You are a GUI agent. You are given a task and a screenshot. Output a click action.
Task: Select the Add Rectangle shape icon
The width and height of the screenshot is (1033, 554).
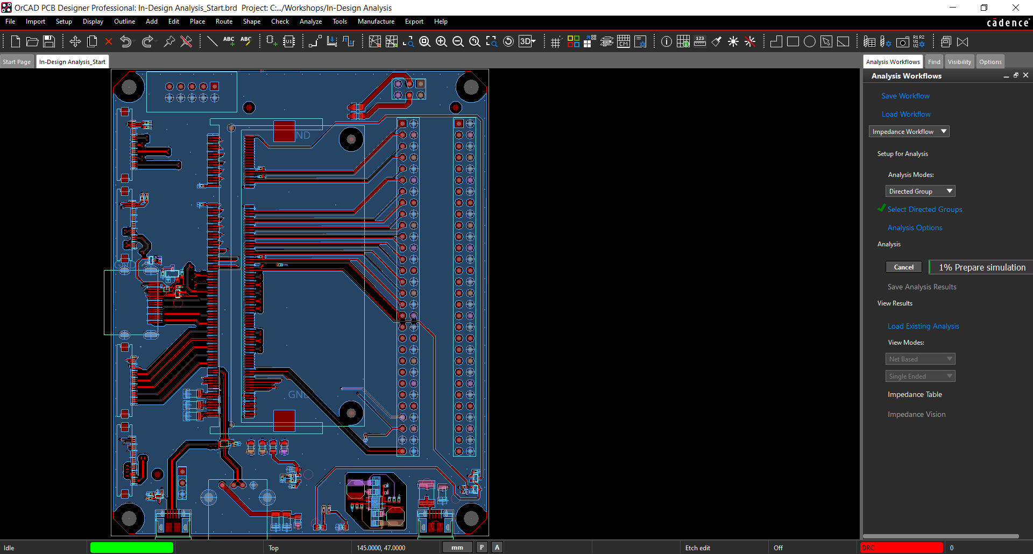pyautogui.click(x=793, y=41)
